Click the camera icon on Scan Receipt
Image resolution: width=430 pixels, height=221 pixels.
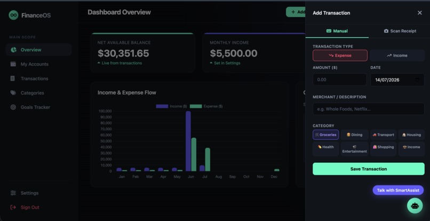386,31
